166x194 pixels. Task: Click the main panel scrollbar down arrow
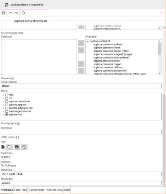[164, 185]
